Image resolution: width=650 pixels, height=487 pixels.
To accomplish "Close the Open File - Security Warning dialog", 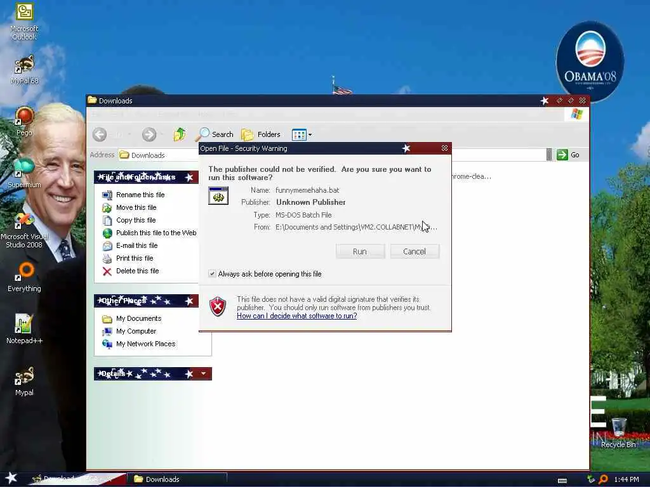I will coord(444,148).
